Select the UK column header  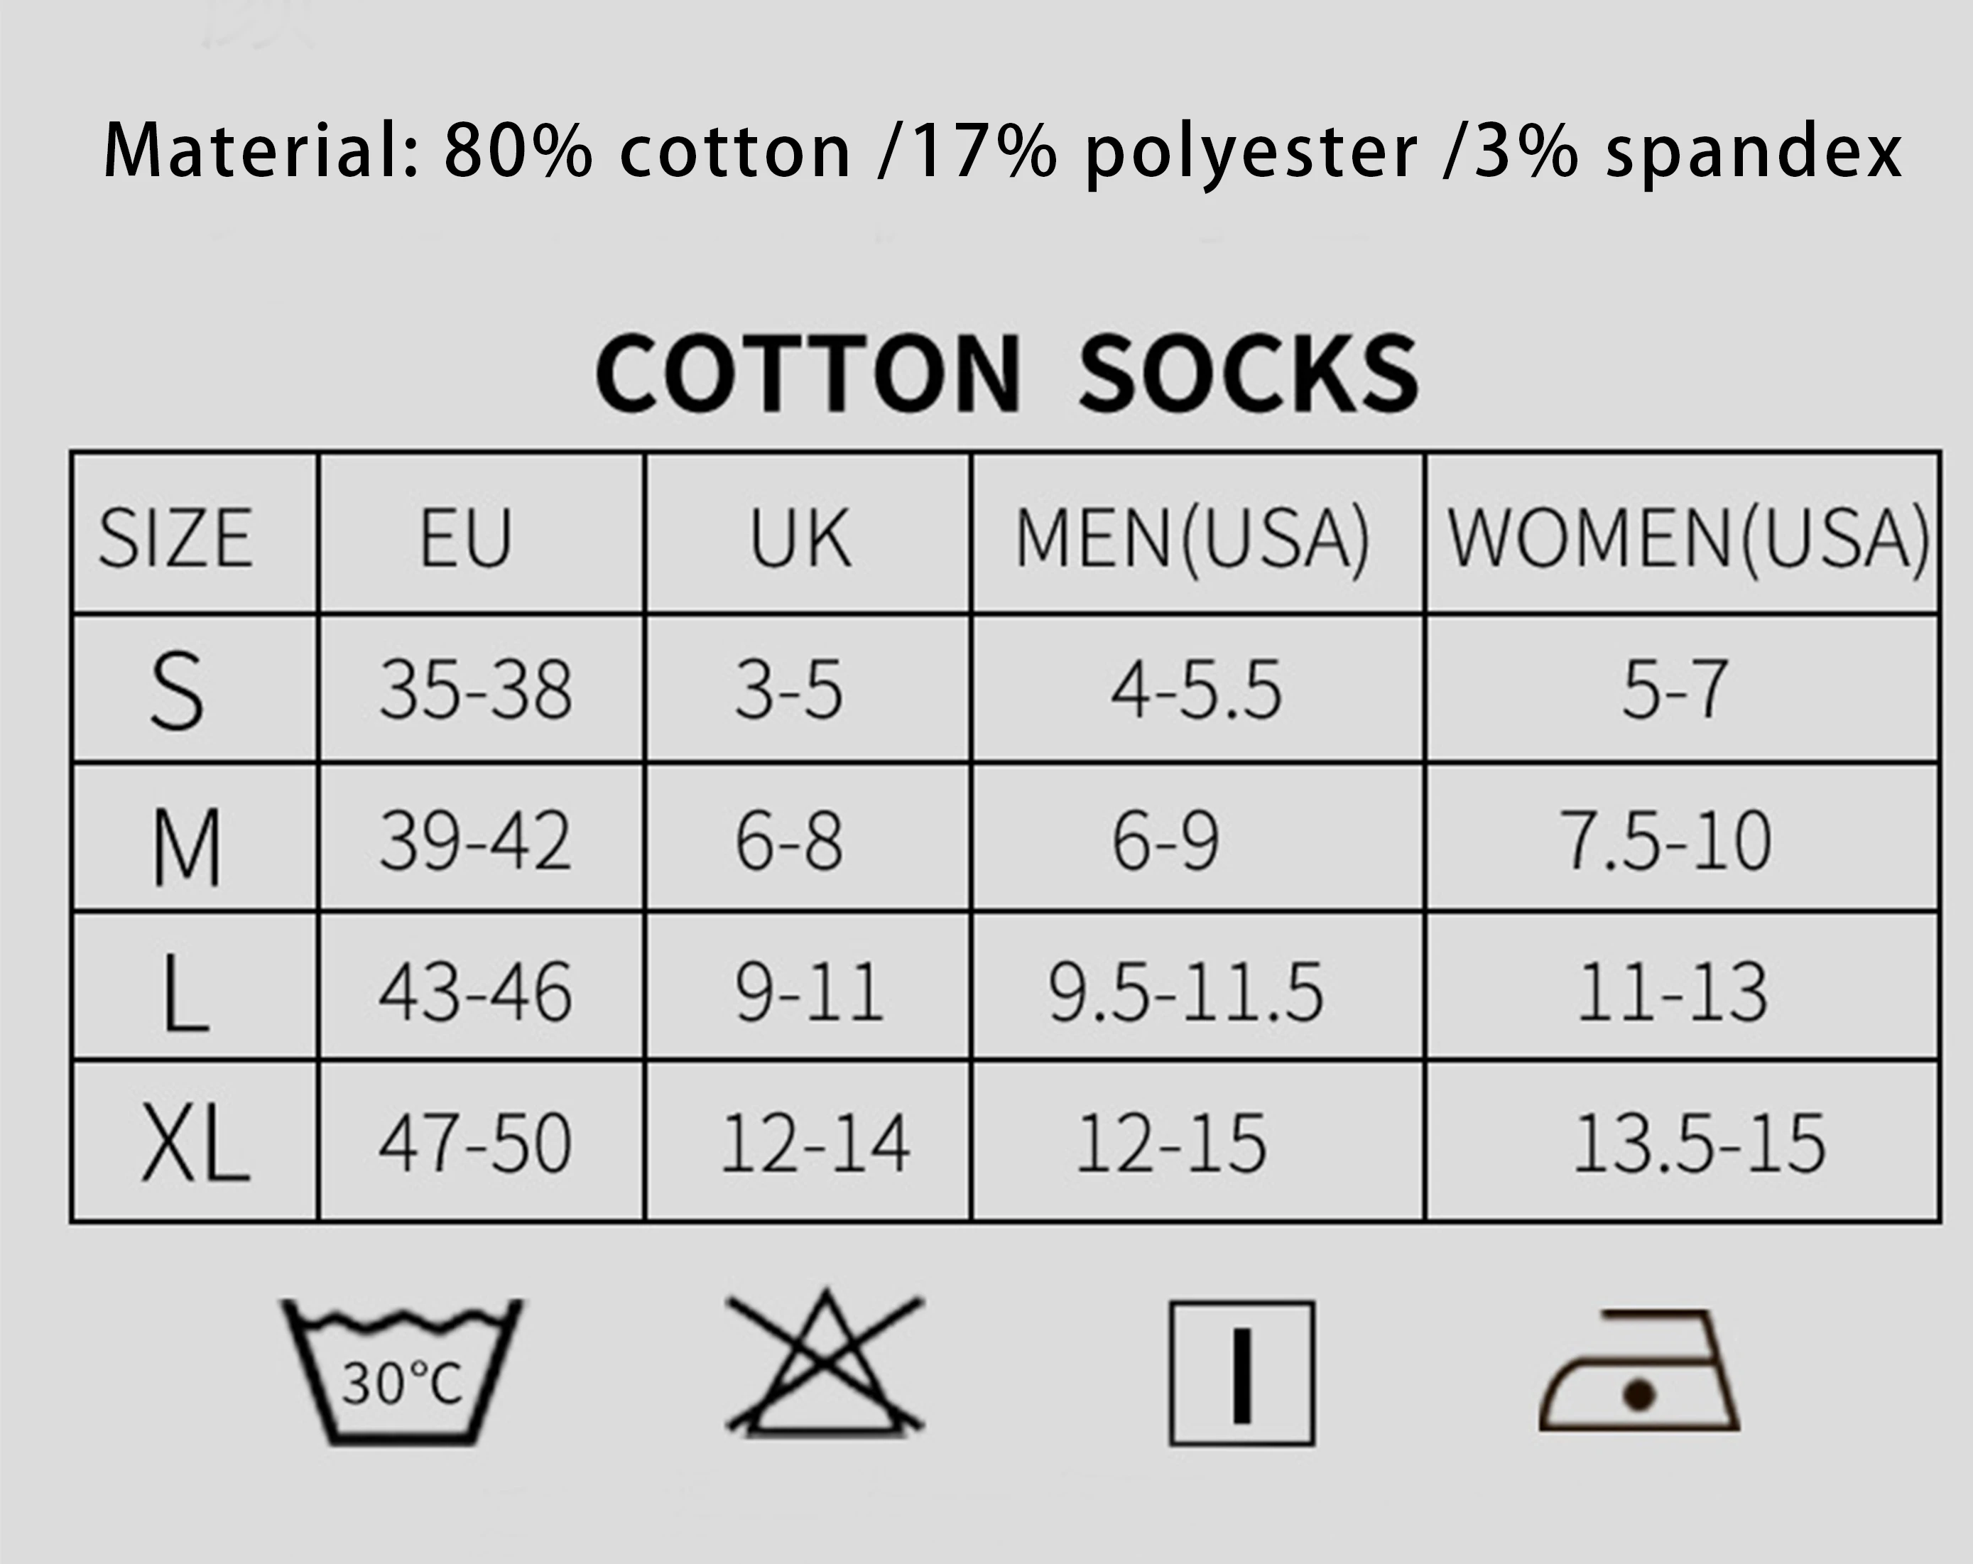pos(800,538)
